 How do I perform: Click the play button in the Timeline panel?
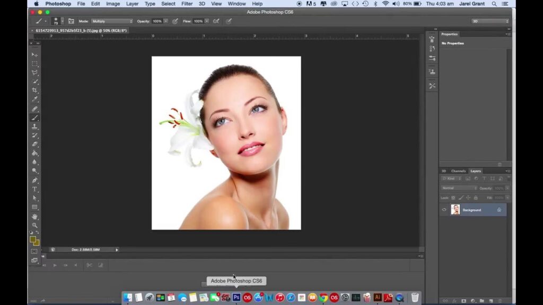pyautogui.click(x=55, y=265)
